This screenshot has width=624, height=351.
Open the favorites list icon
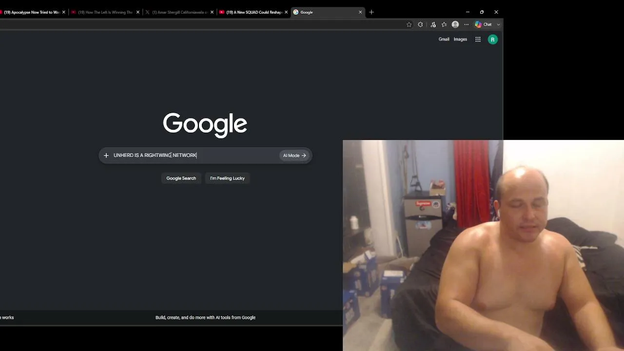click(x=444, y=24)
